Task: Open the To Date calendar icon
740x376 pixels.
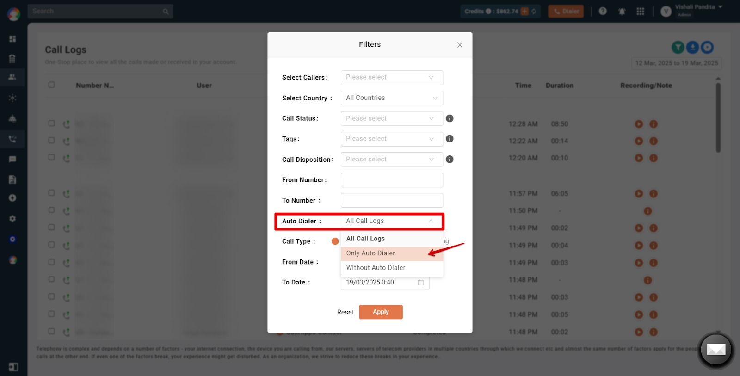Action: pyautogui.click(x=421, y=283)
